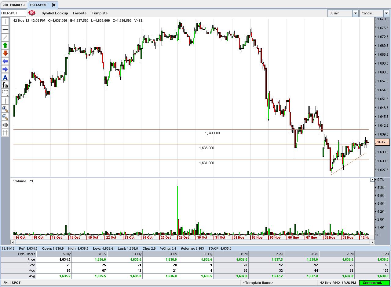Toggle the crosshair cursor tool

(5, 101)
